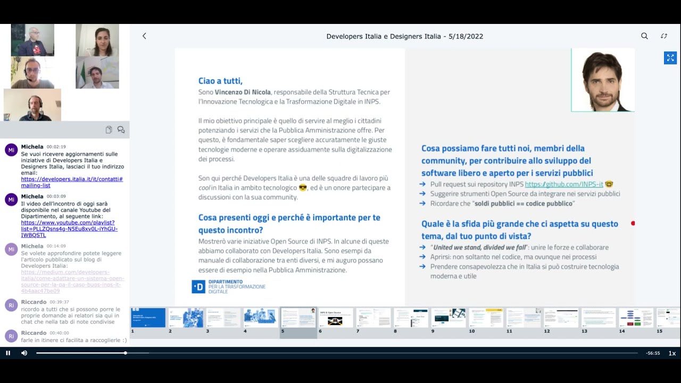
Task: Open the Medium blog article link
Action: (x=73, y=281)
